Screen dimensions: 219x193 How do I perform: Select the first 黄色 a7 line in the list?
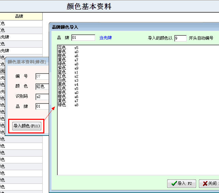point(68,60)
